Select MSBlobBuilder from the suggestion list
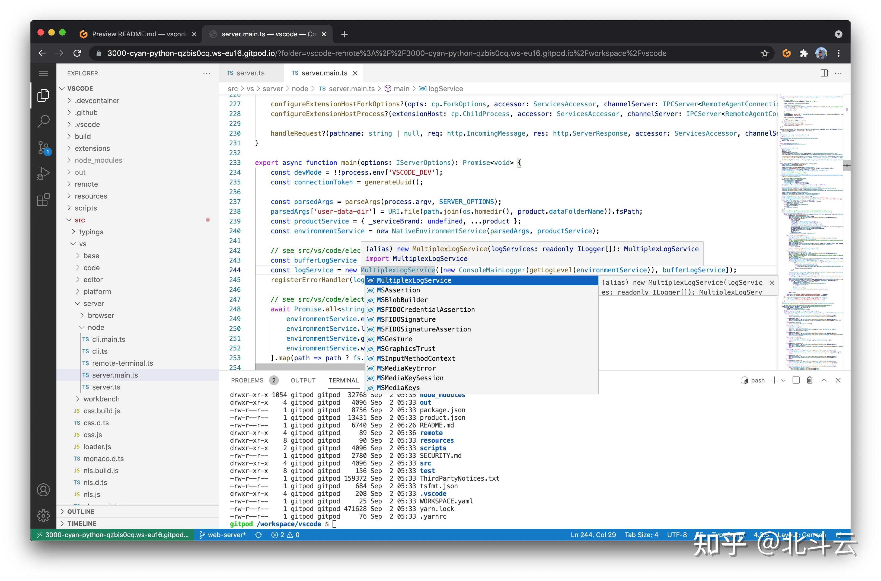The height and width of the screenshot is (581, 881). pyautogui.click(x=402, y=300)
